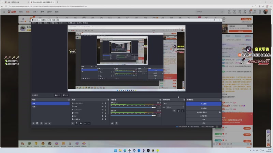Open the 帮助(H) menu in OBS
The width and height of the screenshot is (273, 153).
86,23
